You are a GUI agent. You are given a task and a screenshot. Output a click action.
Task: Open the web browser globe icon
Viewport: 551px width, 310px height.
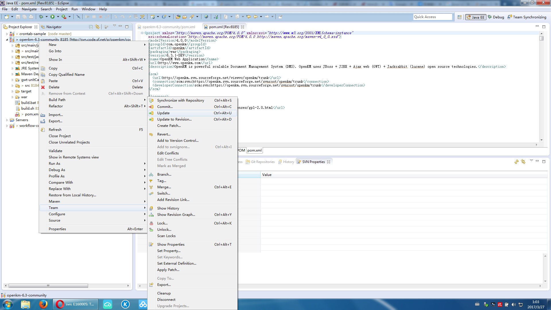206,17
